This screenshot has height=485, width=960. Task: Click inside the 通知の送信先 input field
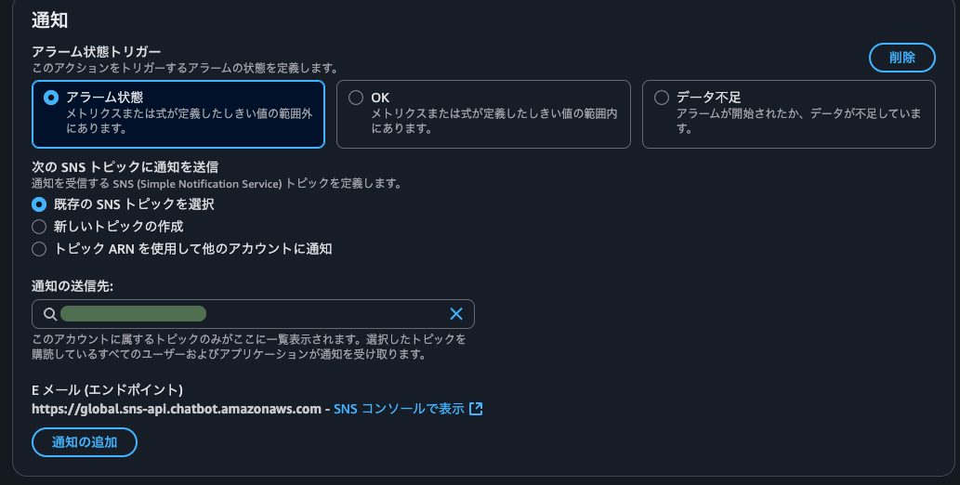tap(325, 314)
